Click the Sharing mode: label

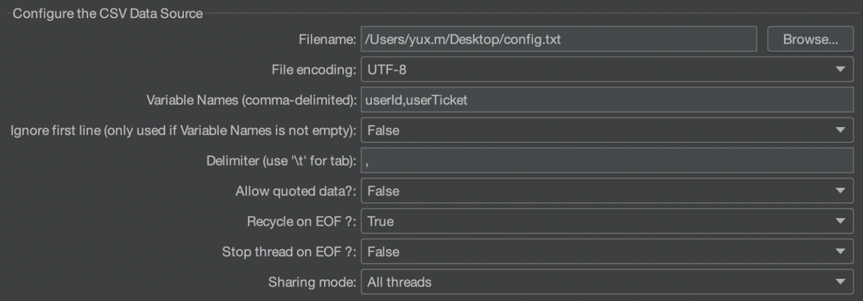[x=312, y=282]
